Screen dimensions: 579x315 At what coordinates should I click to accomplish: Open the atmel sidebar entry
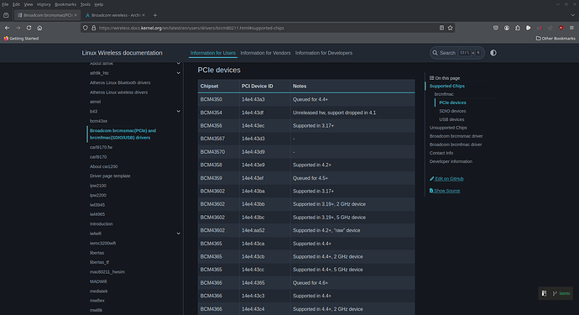pyautogui.click(x=96, y=102)
